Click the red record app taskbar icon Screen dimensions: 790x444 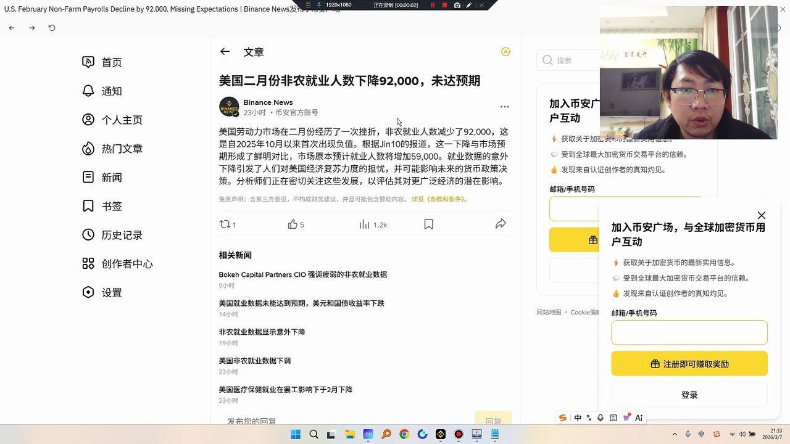(459, 435)
